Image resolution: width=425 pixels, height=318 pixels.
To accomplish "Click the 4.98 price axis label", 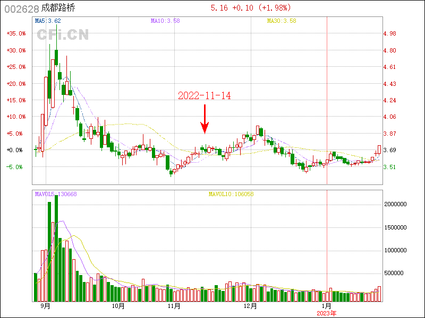I will coord(389,33).
